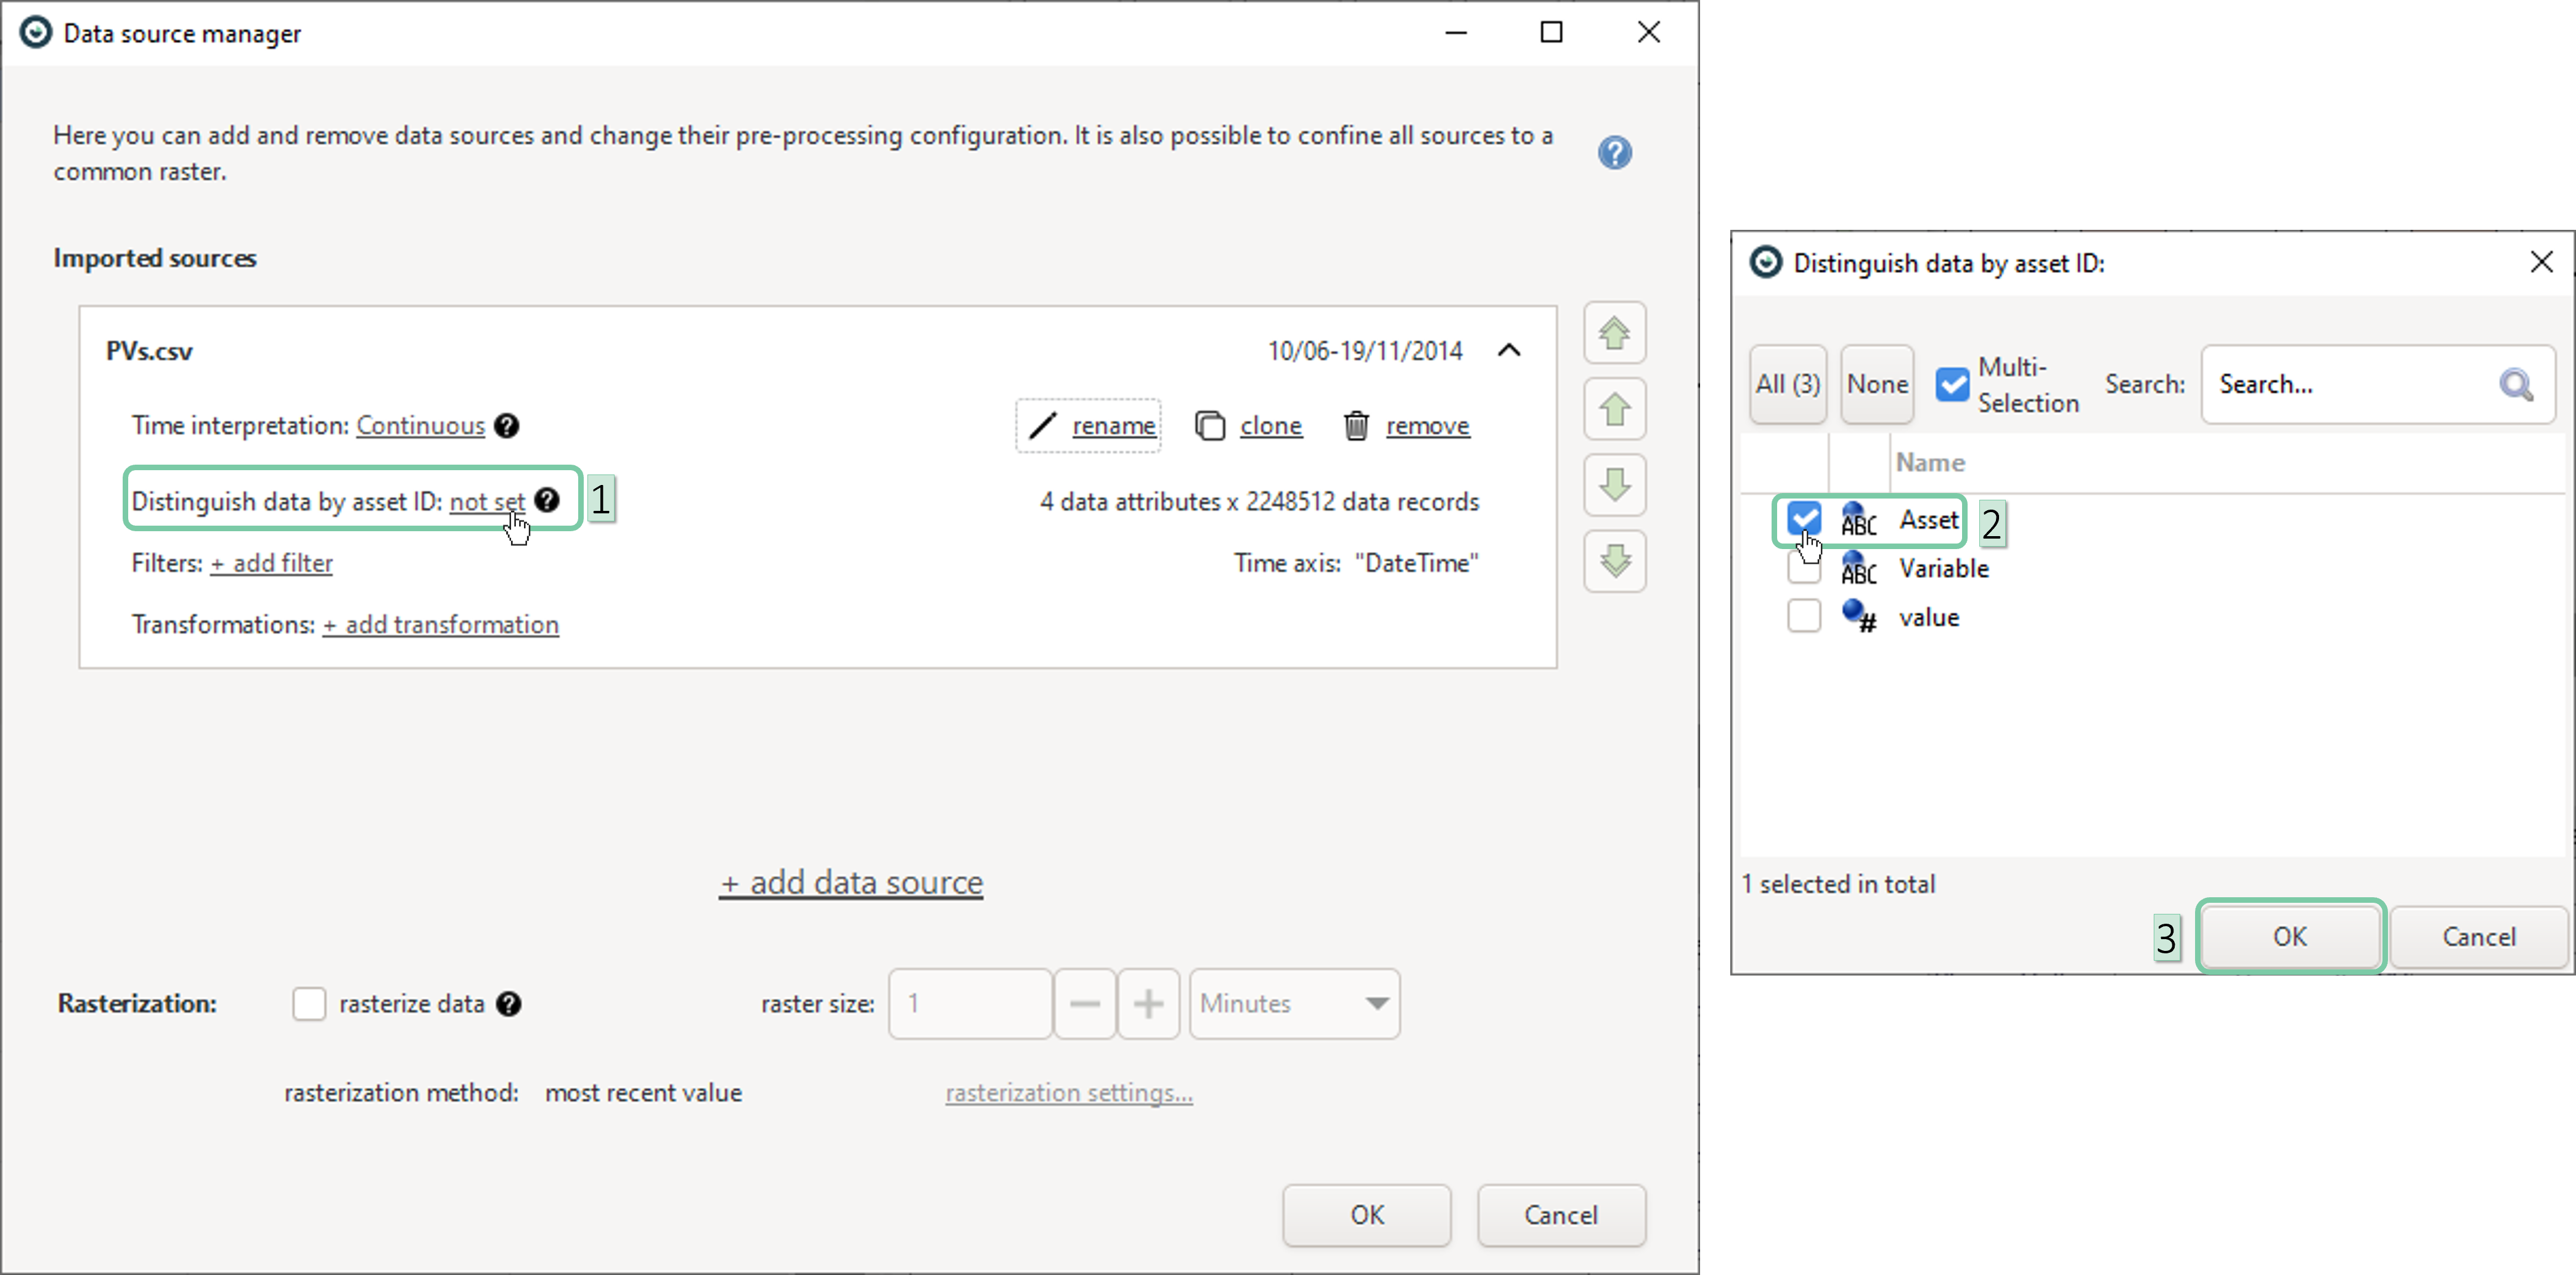The image size is (2576, 1275).
Task: Move source up with single up arrow
Action: tap(1614, 409)
